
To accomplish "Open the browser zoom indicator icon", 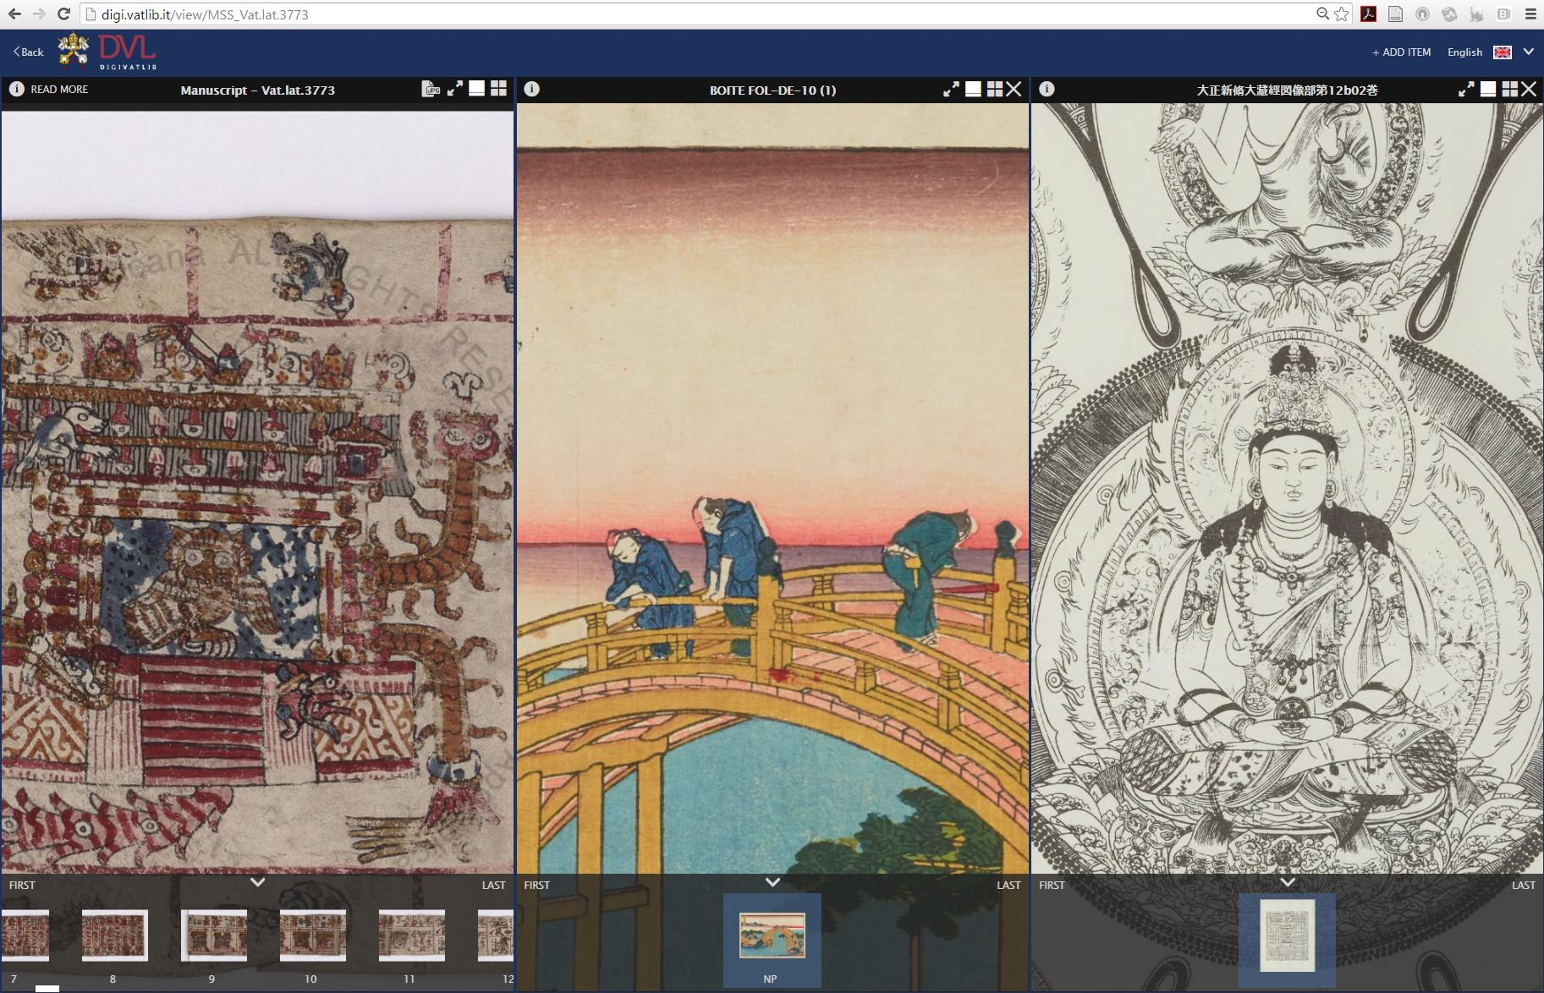I will click(1322, 14).
